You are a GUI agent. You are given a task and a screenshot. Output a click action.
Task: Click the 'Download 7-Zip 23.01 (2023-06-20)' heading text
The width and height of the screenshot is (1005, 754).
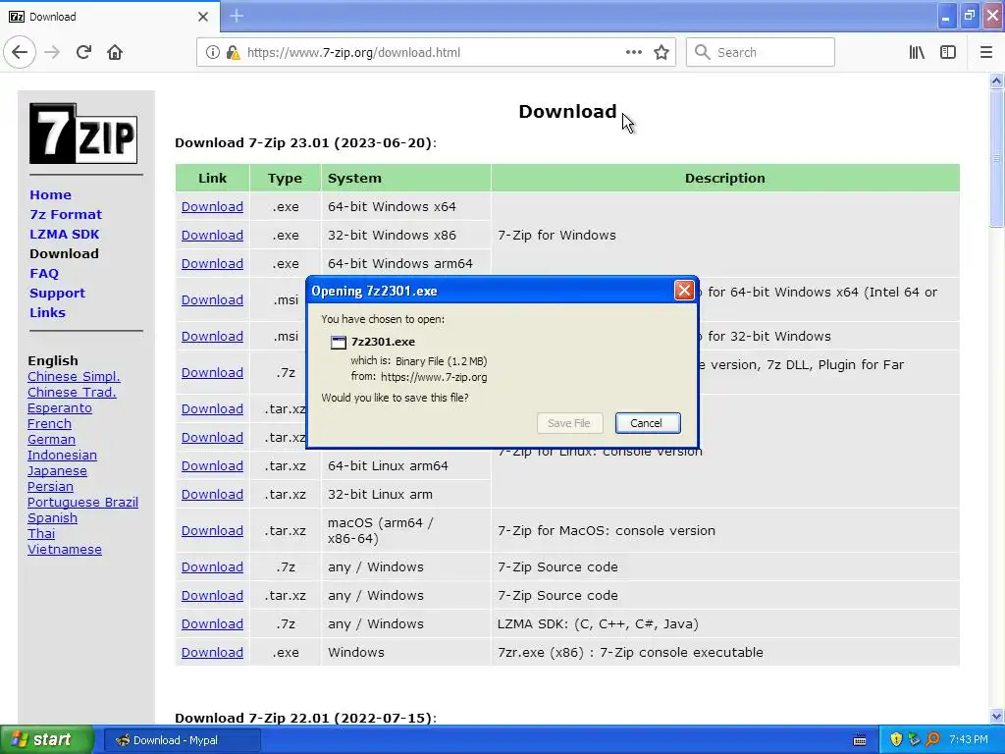305,142
